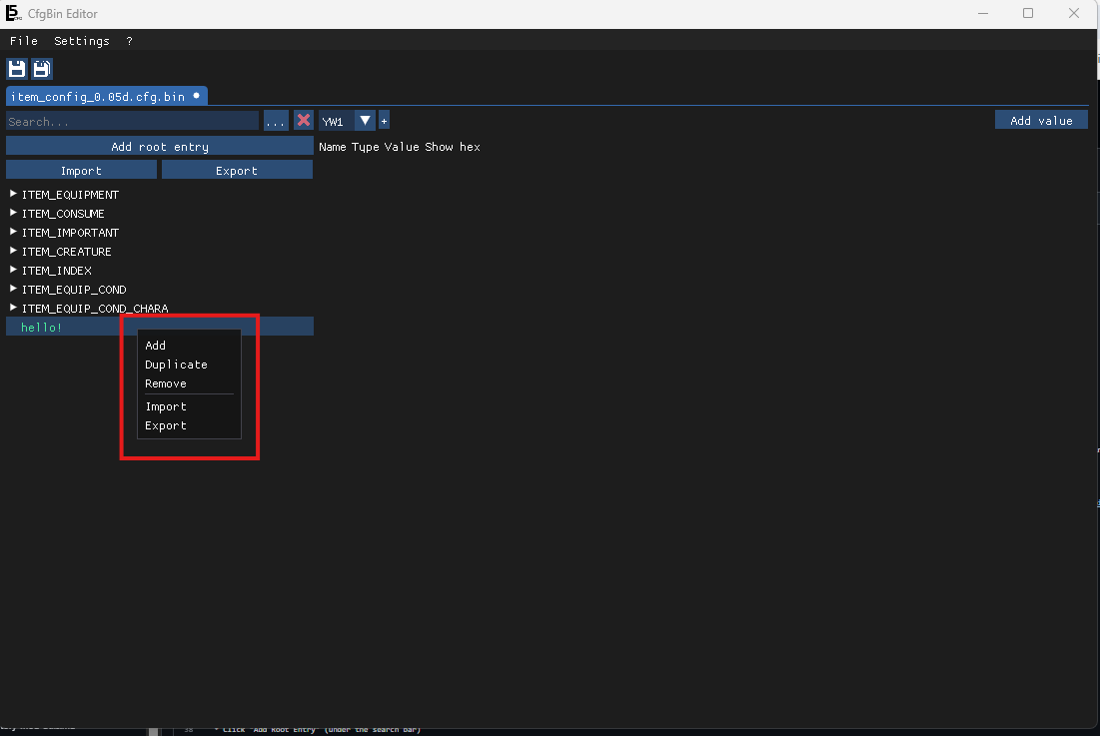Image resolution: width=1100 pixels, height=736 pixels.
Task: Expand the ITEM_EQUIPMENT tree entry
Action: (11, 194)
